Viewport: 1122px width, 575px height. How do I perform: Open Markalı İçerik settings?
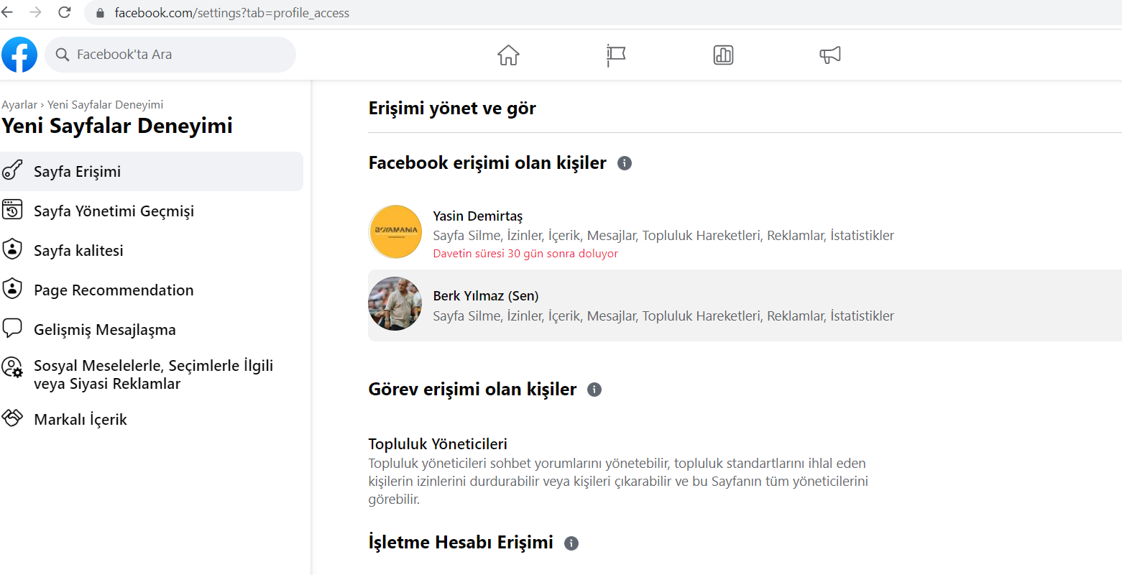pyautogui.click(x=152, y=419)
